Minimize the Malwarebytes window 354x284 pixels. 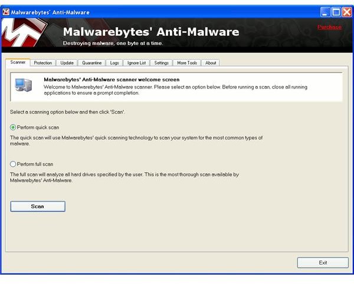pos(325,12)
